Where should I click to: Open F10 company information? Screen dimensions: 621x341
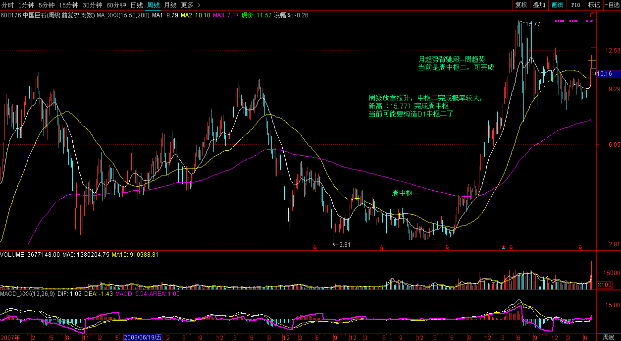575,5
